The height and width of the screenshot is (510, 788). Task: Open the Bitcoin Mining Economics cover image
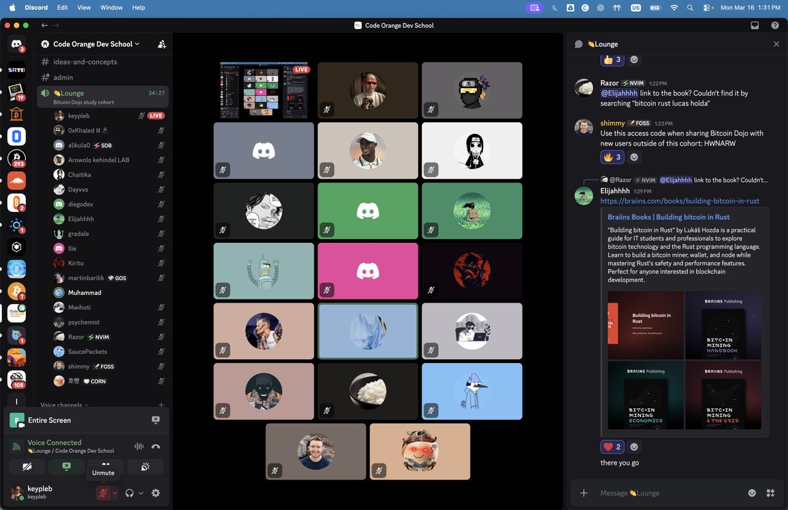click(646, 396)
